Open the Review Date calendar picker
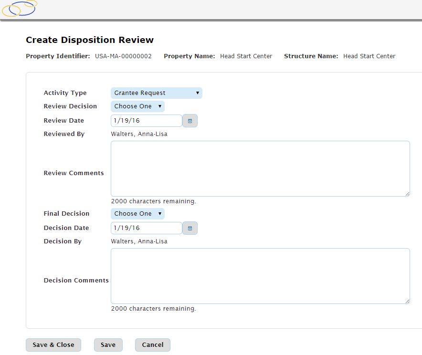The image size is (422, 355). pyautogui.click(x=190, y=121)
